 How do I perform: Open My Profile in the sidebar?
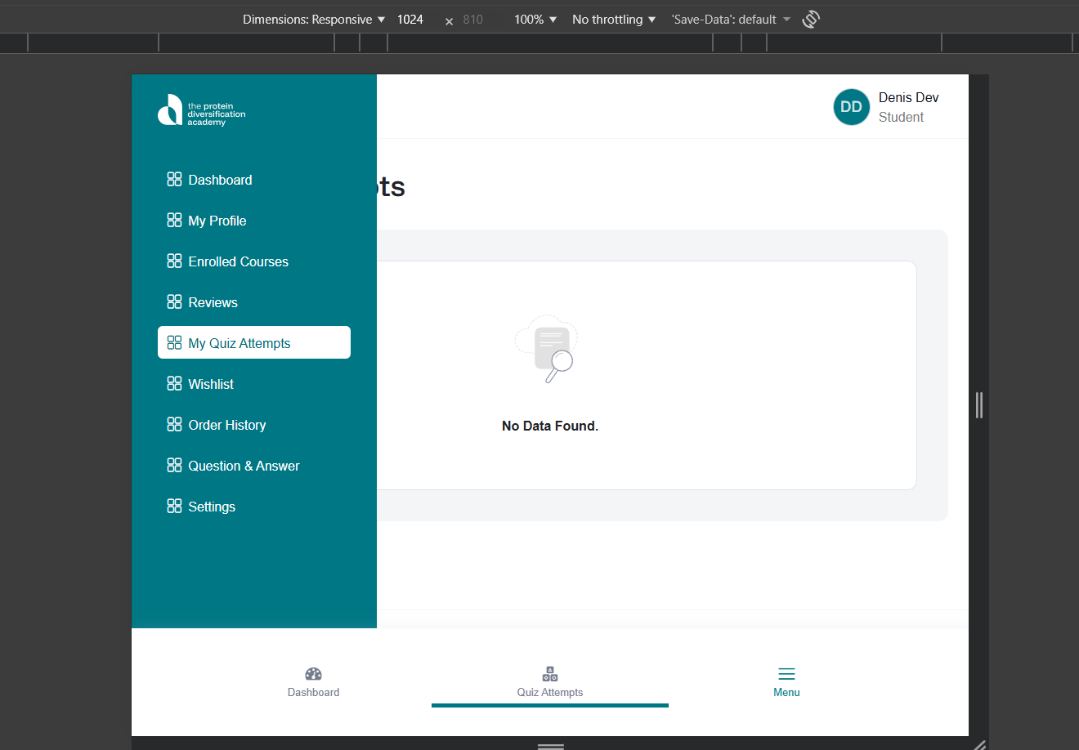click(254, 221)
